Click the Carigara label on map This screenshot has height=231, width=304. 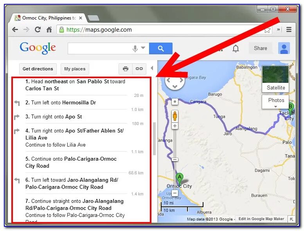[x=198, y=102]
